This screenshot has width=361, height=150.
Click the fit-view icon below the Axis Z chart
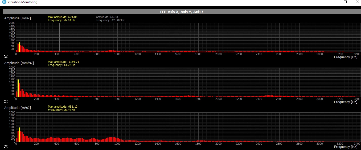6,146
